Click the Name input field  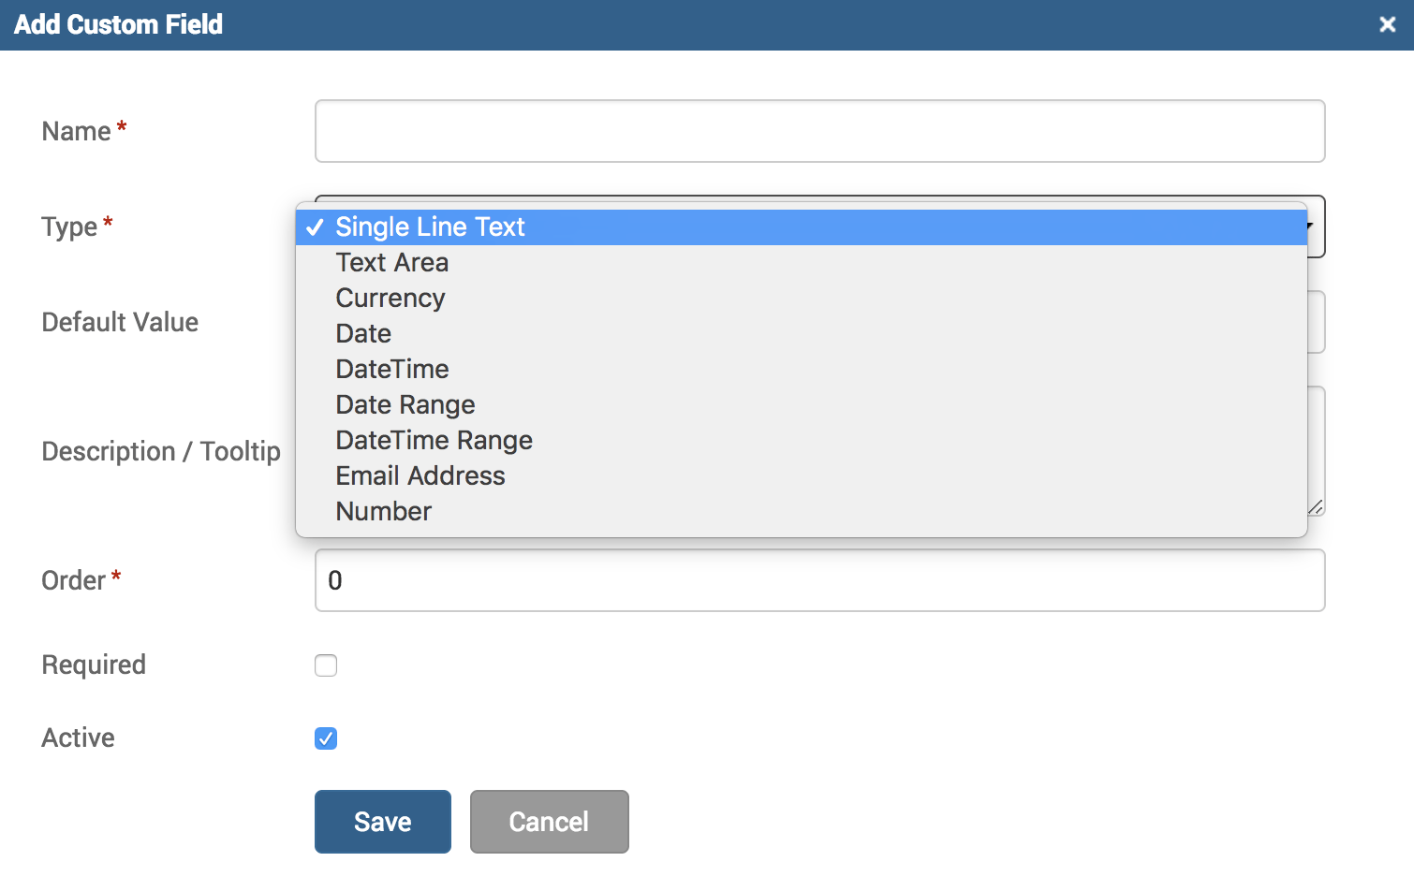coord(819,131)
